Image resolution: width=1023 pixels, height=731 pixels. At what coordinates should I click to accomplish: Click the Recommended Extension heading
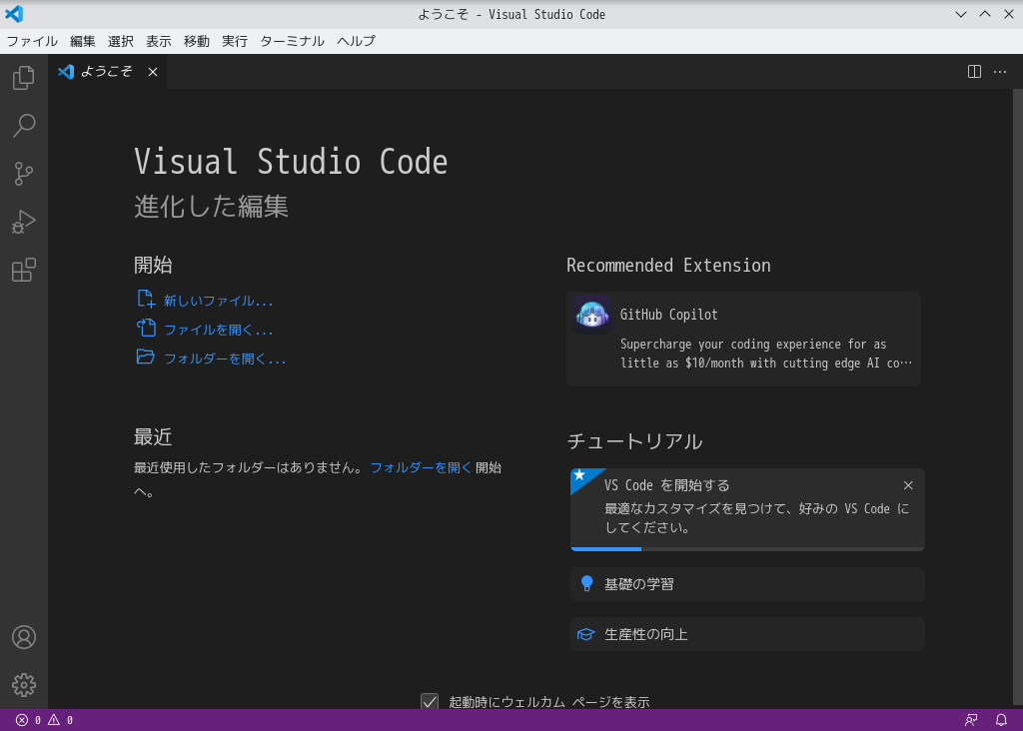[x=668, y=266]
